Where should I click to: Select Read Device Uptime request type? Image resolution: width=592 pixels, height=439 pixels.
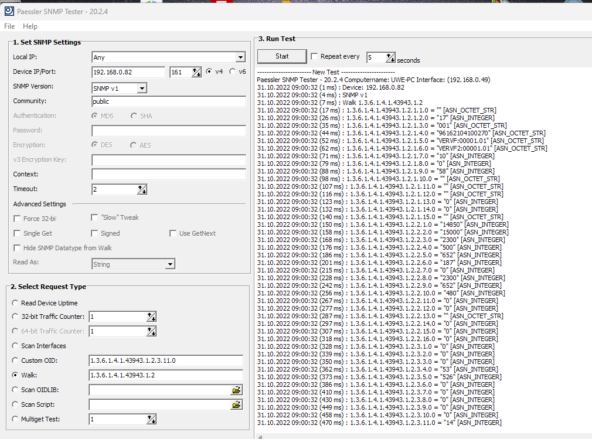pyautogui.click(x=15, y=303)
